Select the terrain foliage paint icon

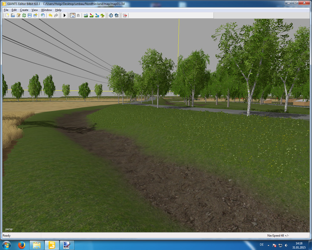pyautogui.click(x=102, y=15)
